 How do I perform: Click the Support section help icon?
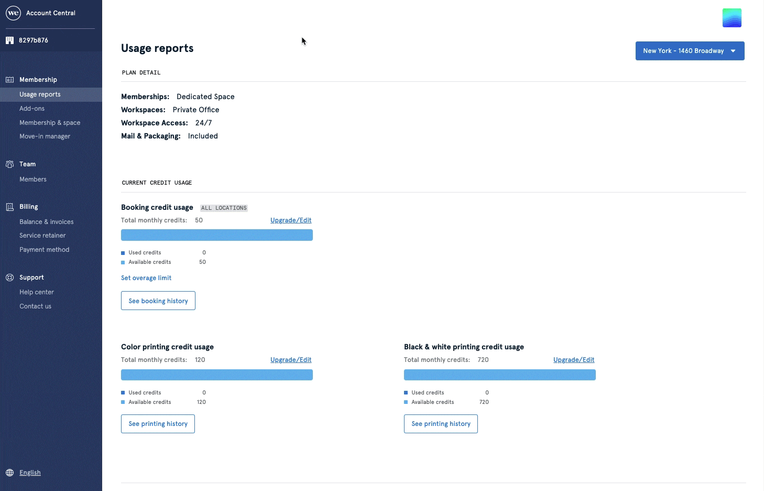[10, 277]
